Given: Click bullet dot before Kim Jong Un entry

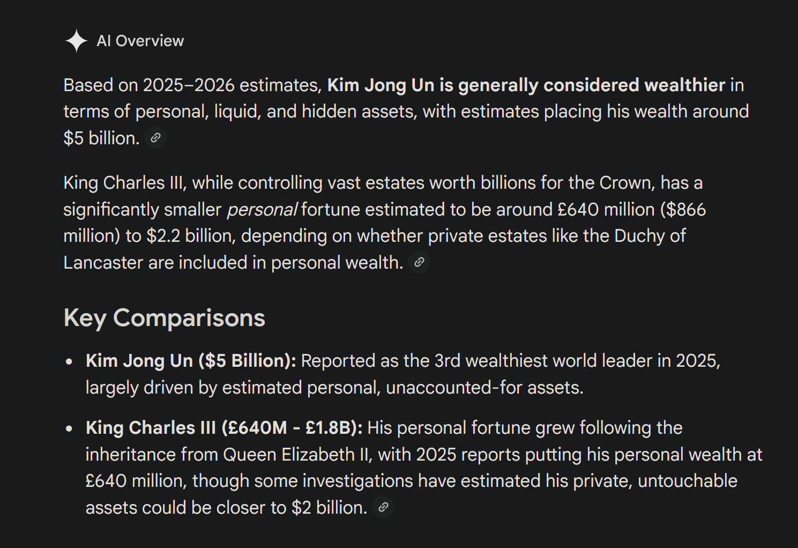Looking at the screenshot, I should click(69, 362).
